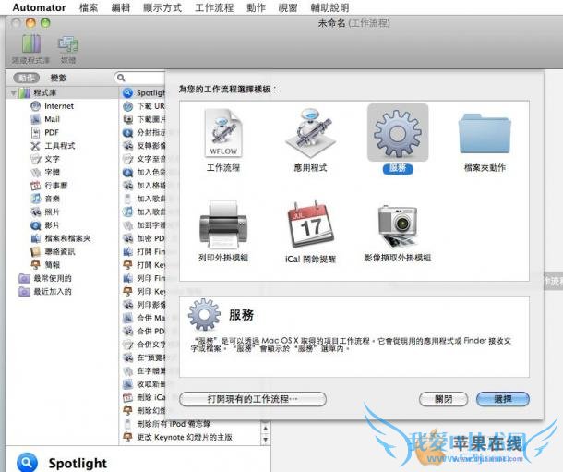Select the 程式庫 root row

62,92
